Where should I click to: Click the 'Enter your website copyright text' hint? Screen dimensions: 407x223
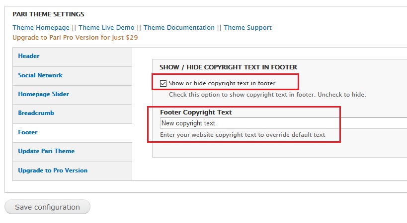(243, 135)
